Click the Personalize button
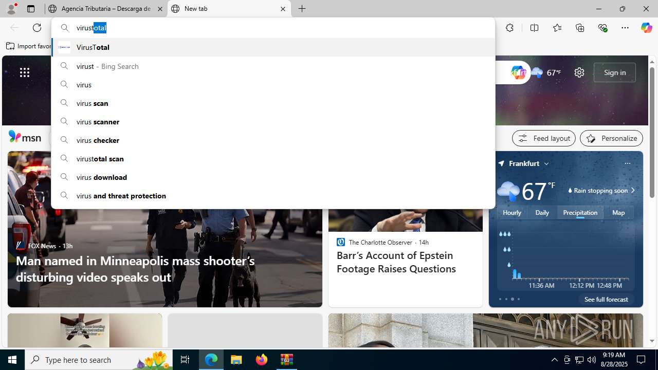This screenshot has height=370, width=658. 611,138
